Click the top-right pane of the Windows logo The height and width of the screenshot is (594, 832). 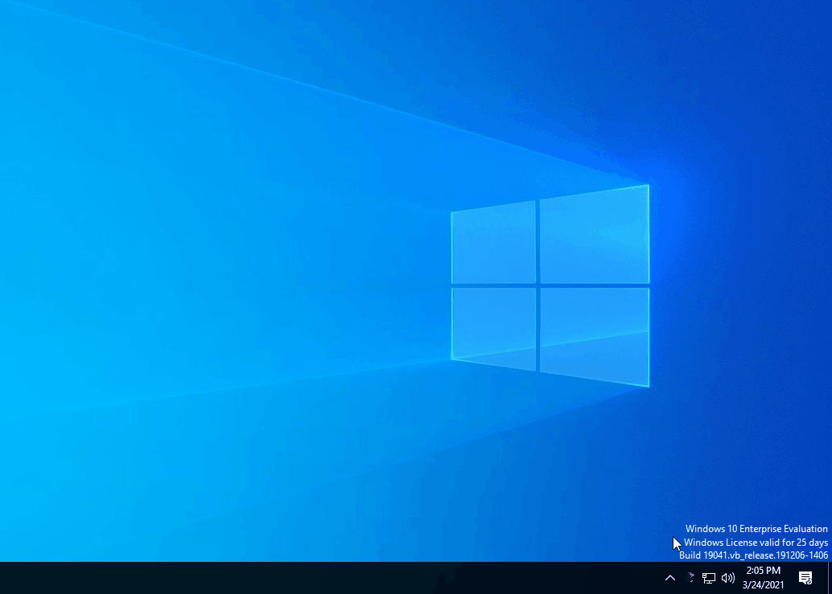[594, 235]
